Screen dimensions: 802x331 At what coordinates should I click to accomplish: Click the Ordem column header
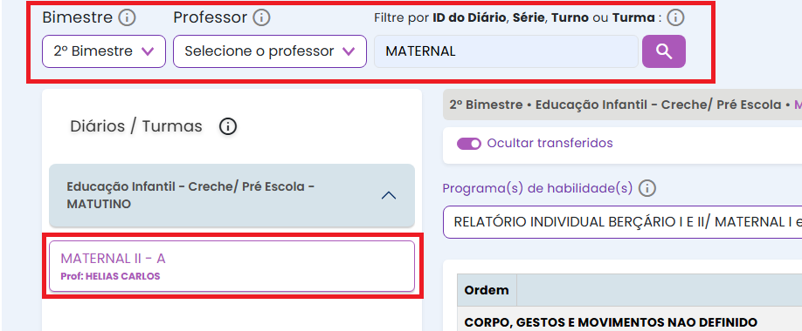coord(487,290)
